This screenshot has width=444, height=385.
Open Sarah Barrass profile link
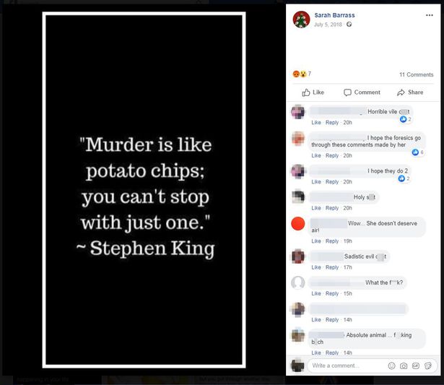(334, 15)
